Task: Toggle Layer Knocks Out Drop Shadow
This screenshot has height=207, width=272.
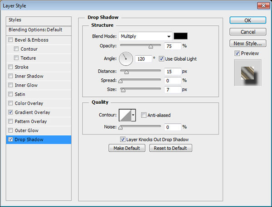Action: coord(123,140)
